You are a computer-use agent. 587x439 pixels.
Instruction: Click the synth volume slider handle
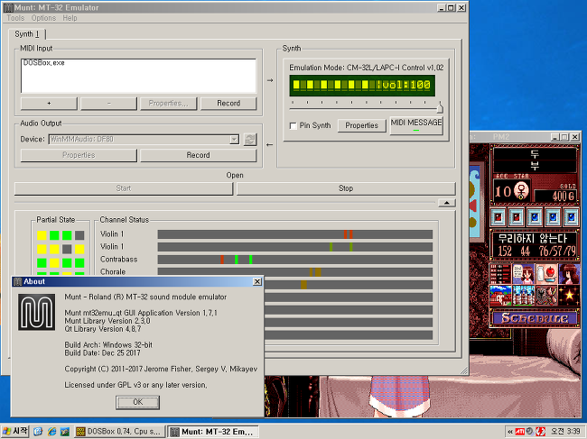[440, 107]
